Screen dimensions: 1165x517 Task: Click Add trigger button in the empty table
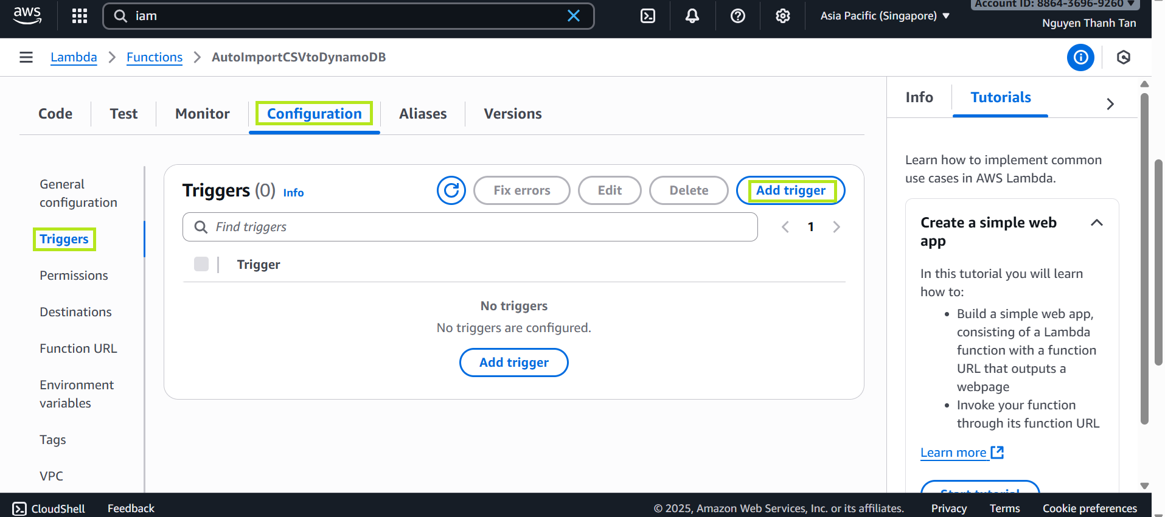click(x=513, y=363)
